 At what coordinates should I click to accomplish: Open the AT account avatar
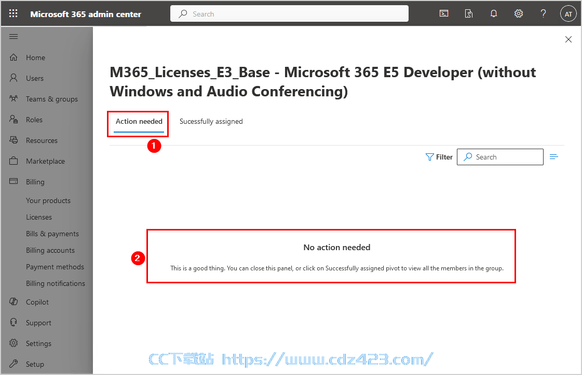point(569,14)
